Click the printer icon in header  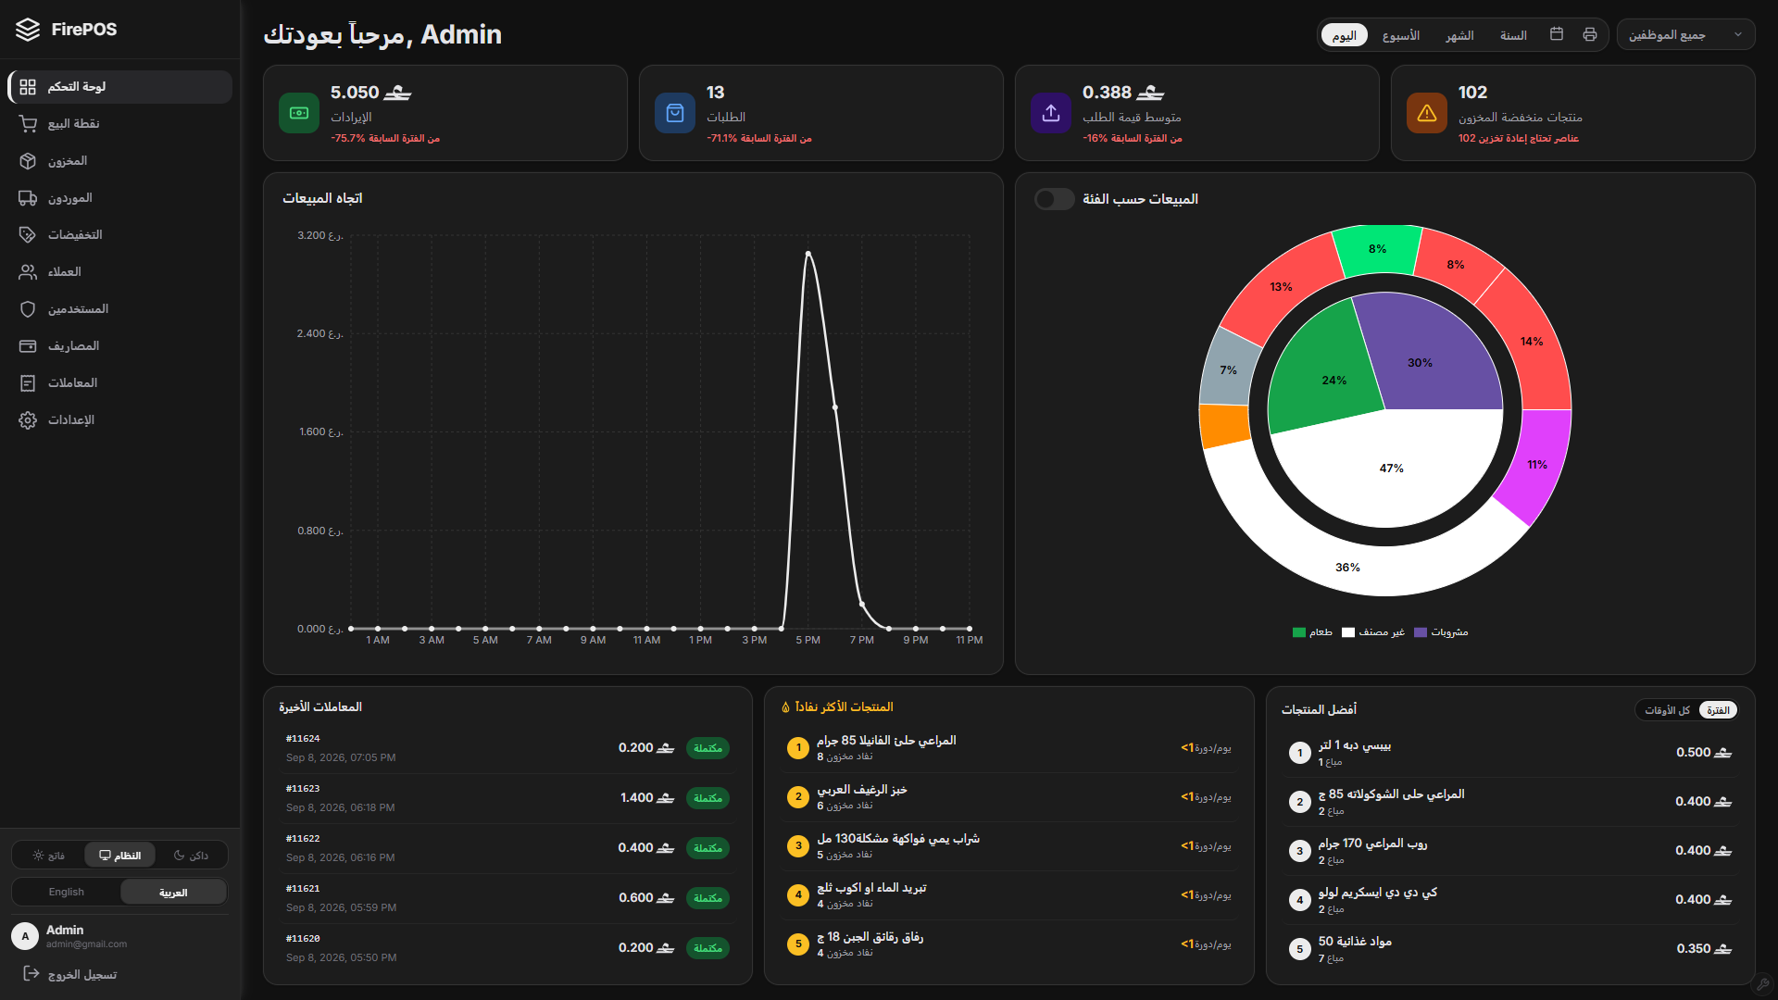point(1590,34)
